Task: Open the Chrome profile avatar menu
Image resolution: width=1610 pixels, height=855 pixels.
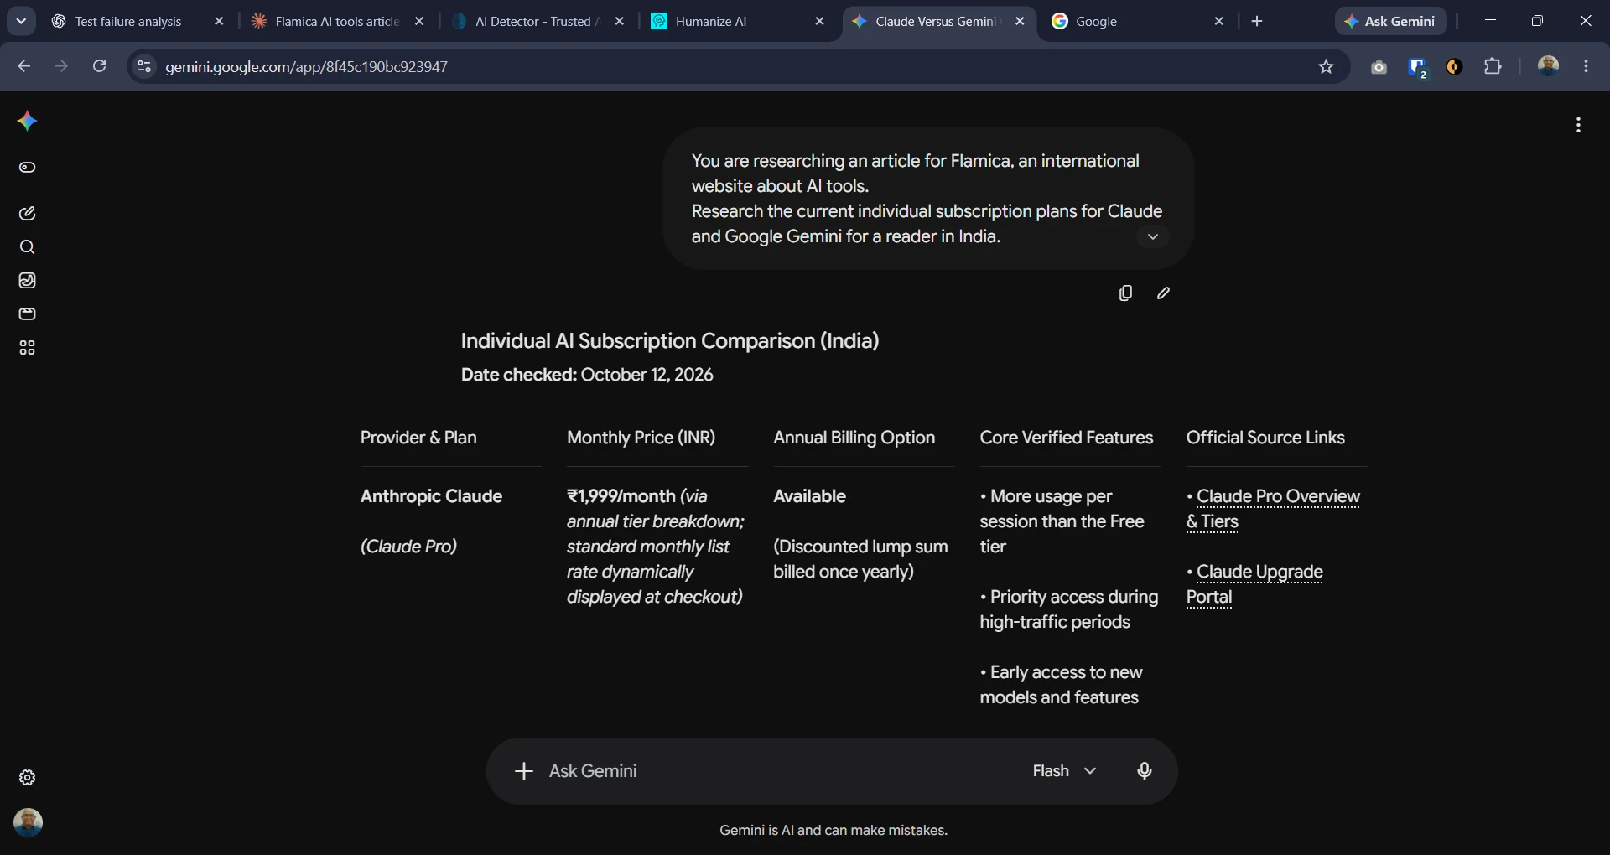Action: pos(1548,66)
